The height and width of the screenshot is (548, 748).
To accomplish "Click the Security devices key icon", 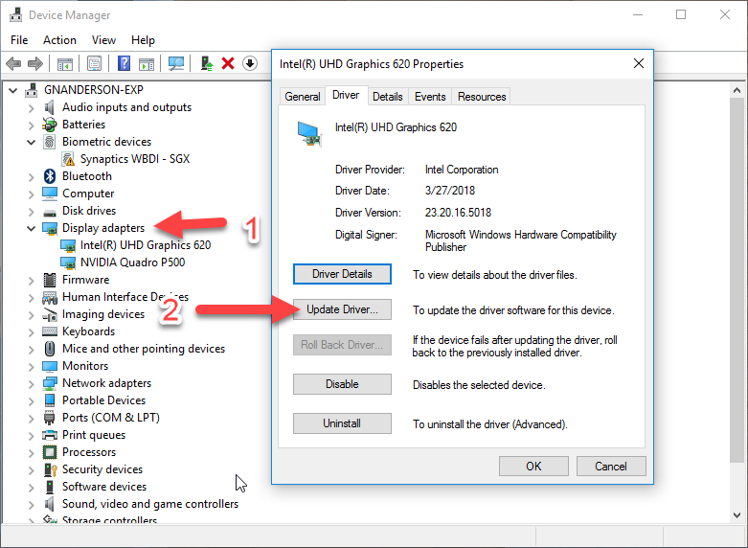I will (50, 469).
